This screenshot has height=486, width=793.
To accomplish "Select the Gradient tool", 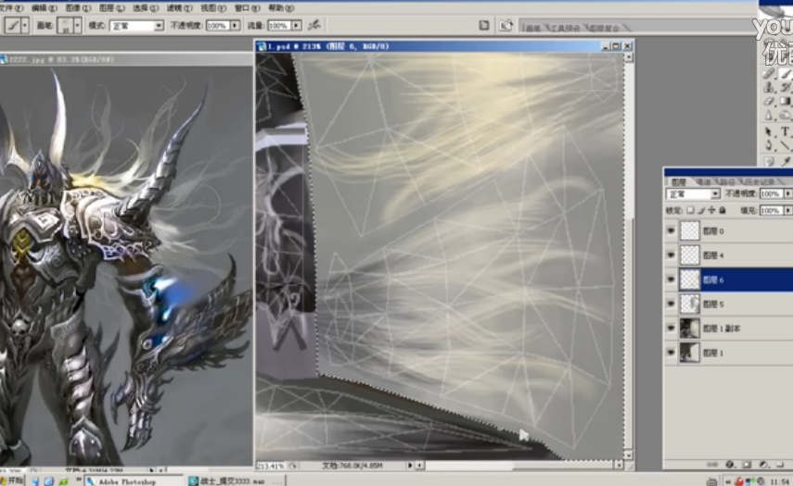I will click(x=785, y=102).
